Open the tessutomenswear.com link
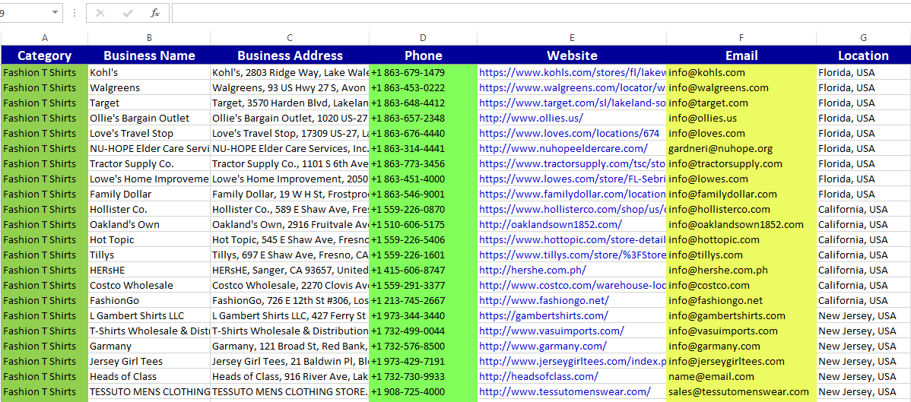The width and height of the screenshot is (911, 402). coord(565,391)
